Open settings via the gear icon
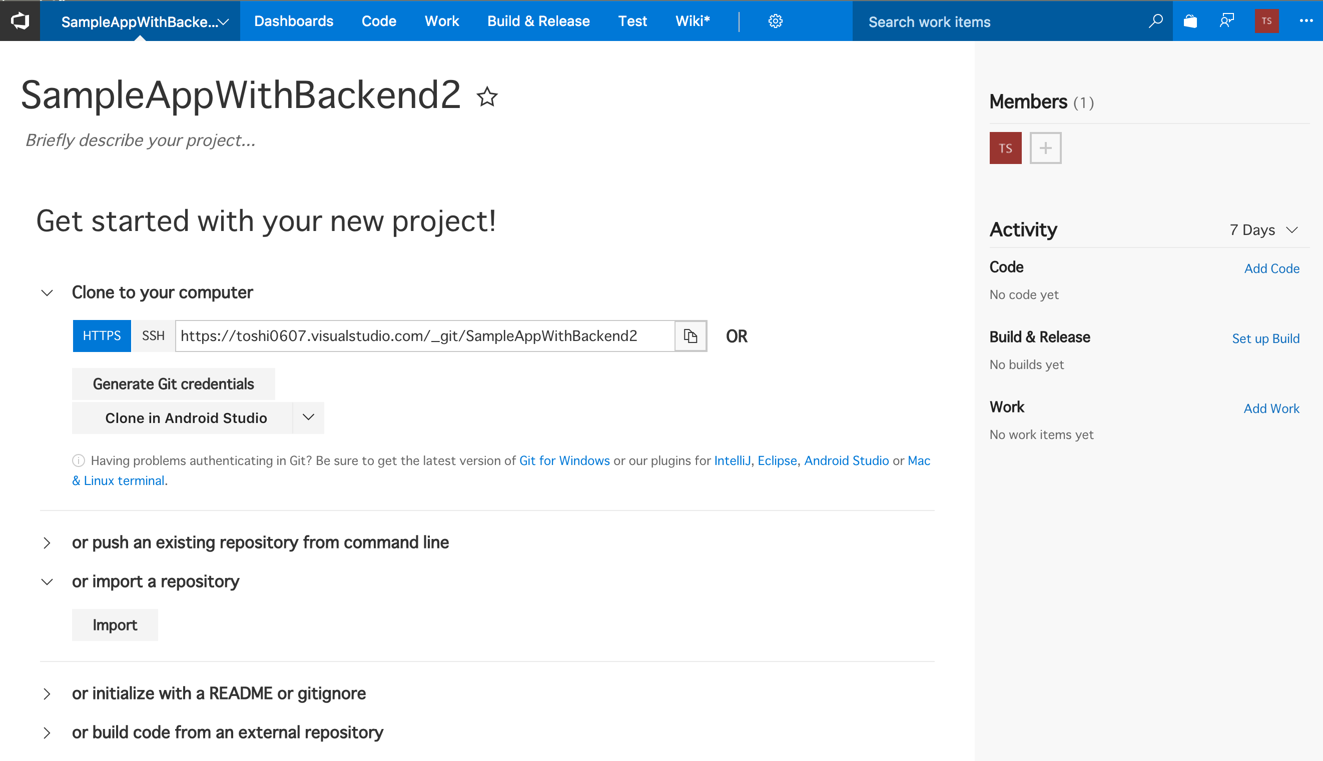This screenshot has width=1323, height=761. click(775, 21)
